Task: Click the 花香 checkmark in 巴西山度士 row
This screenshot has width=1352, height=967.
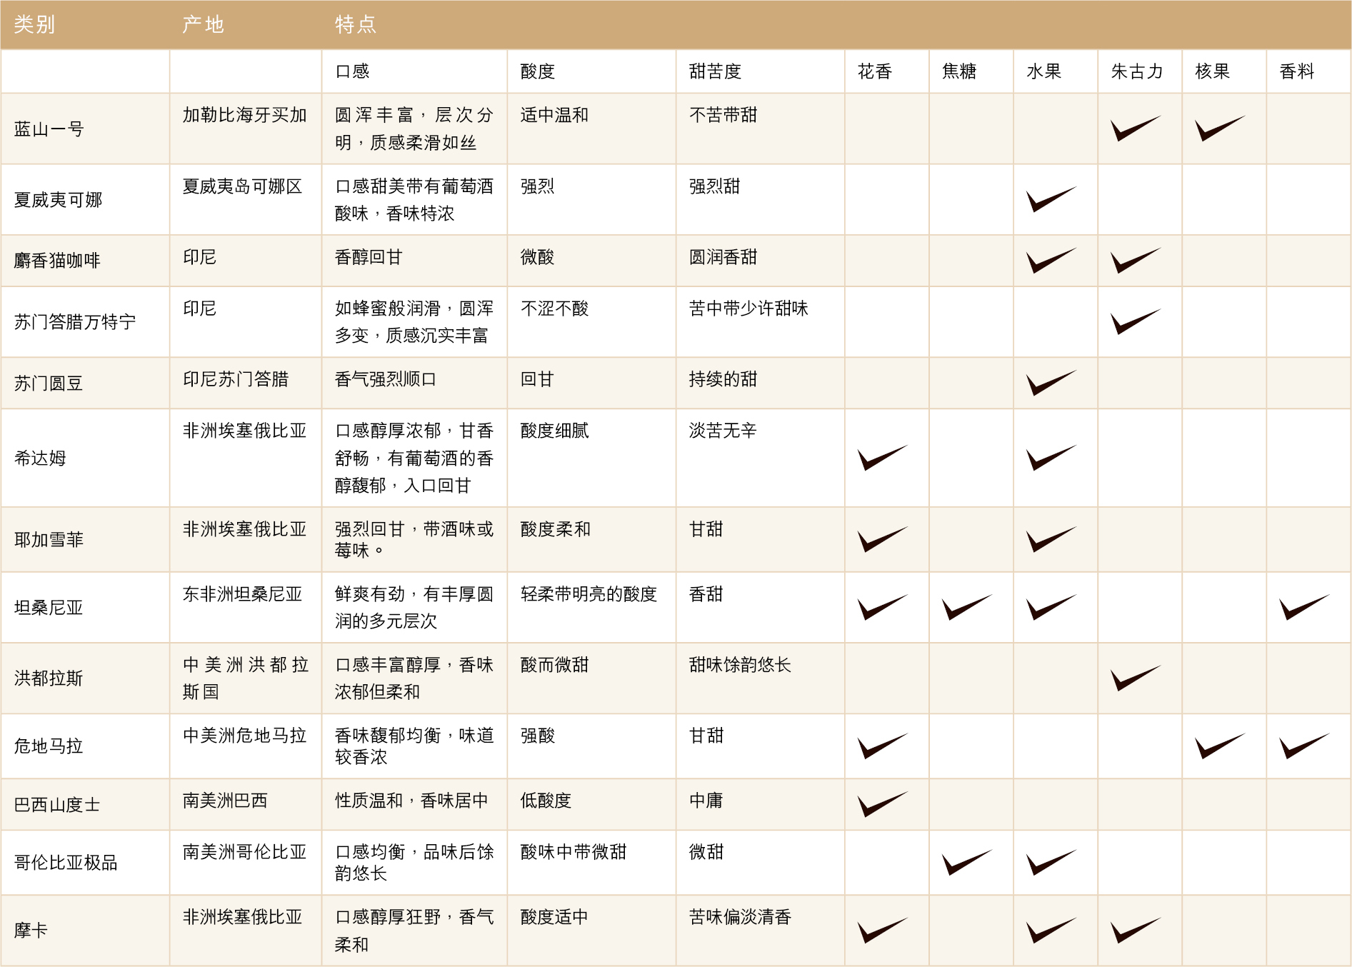Action: click(883, 804)
